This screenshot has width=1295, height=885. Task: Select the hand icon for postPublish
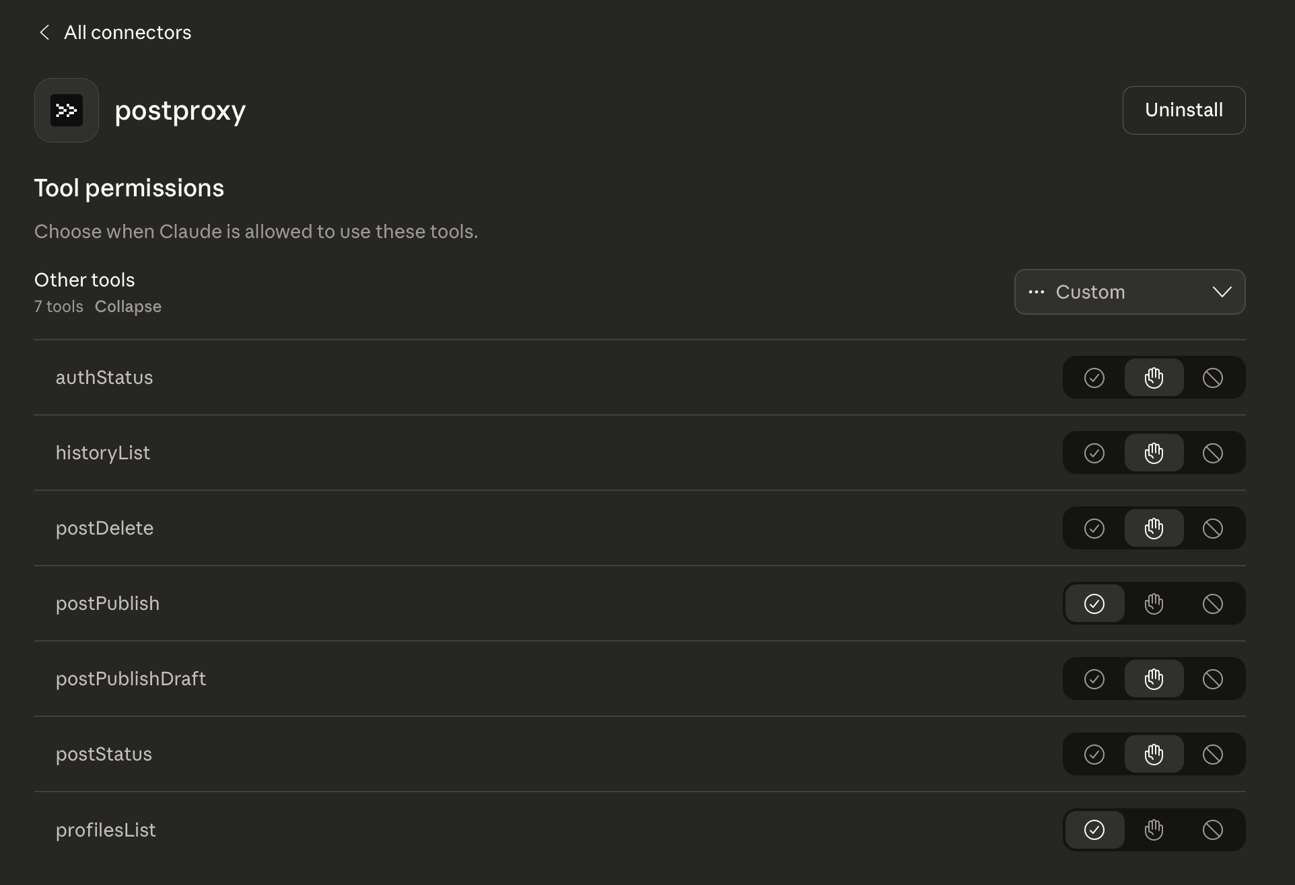click(1154, 603)
